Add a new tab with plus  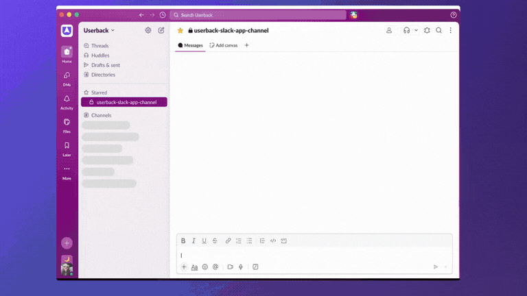click(x=247, y=45)
